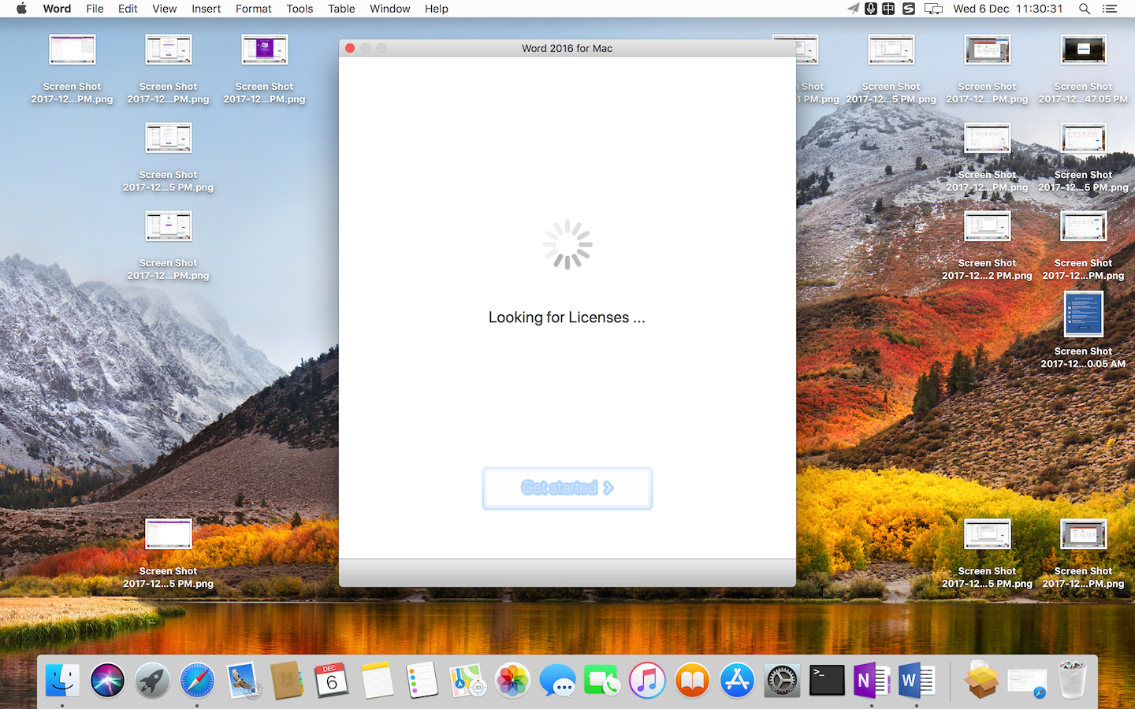Close the Word 2016 for Mac window

(x=350, y=48)
